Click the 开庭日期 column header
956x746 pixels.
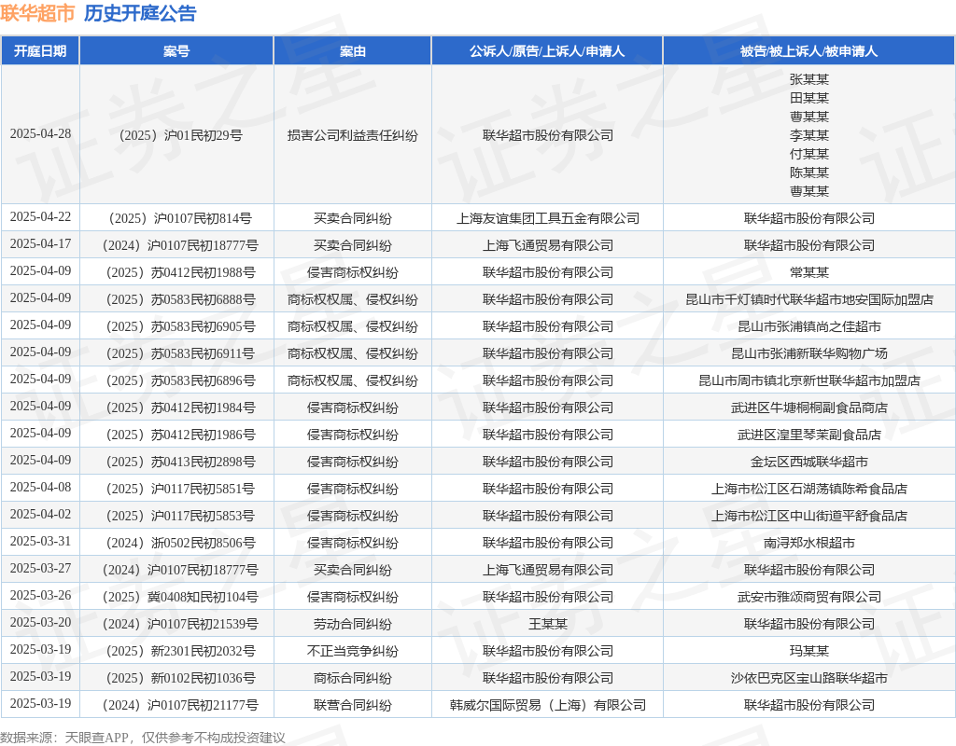point(40,51)
